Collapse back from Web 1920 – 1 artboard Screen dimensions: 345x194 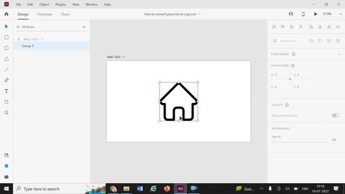point(19,39)
